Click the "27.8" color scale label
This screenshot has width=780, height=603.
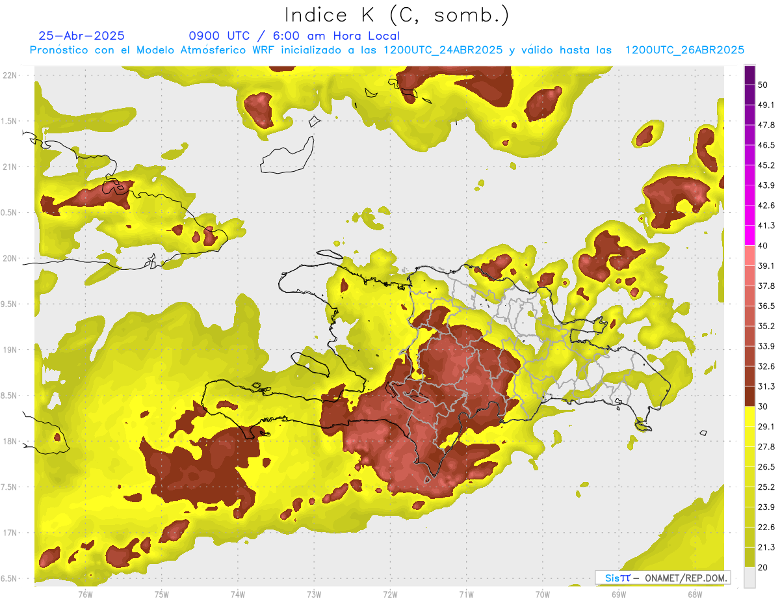tap(766, 446)
